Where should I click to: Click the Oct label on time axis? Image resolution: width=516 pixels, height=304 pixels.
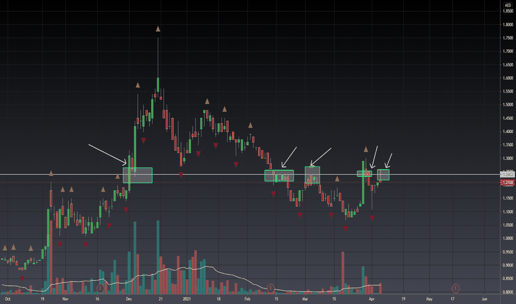pos(8,299)
